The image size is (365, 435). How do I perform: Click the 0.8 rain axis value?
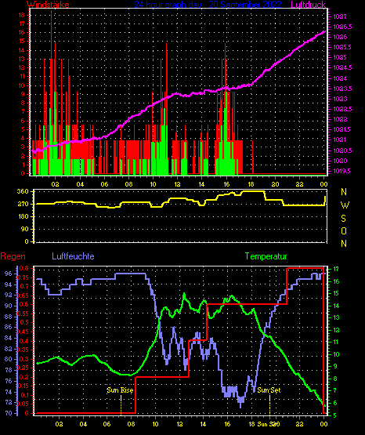24,268
